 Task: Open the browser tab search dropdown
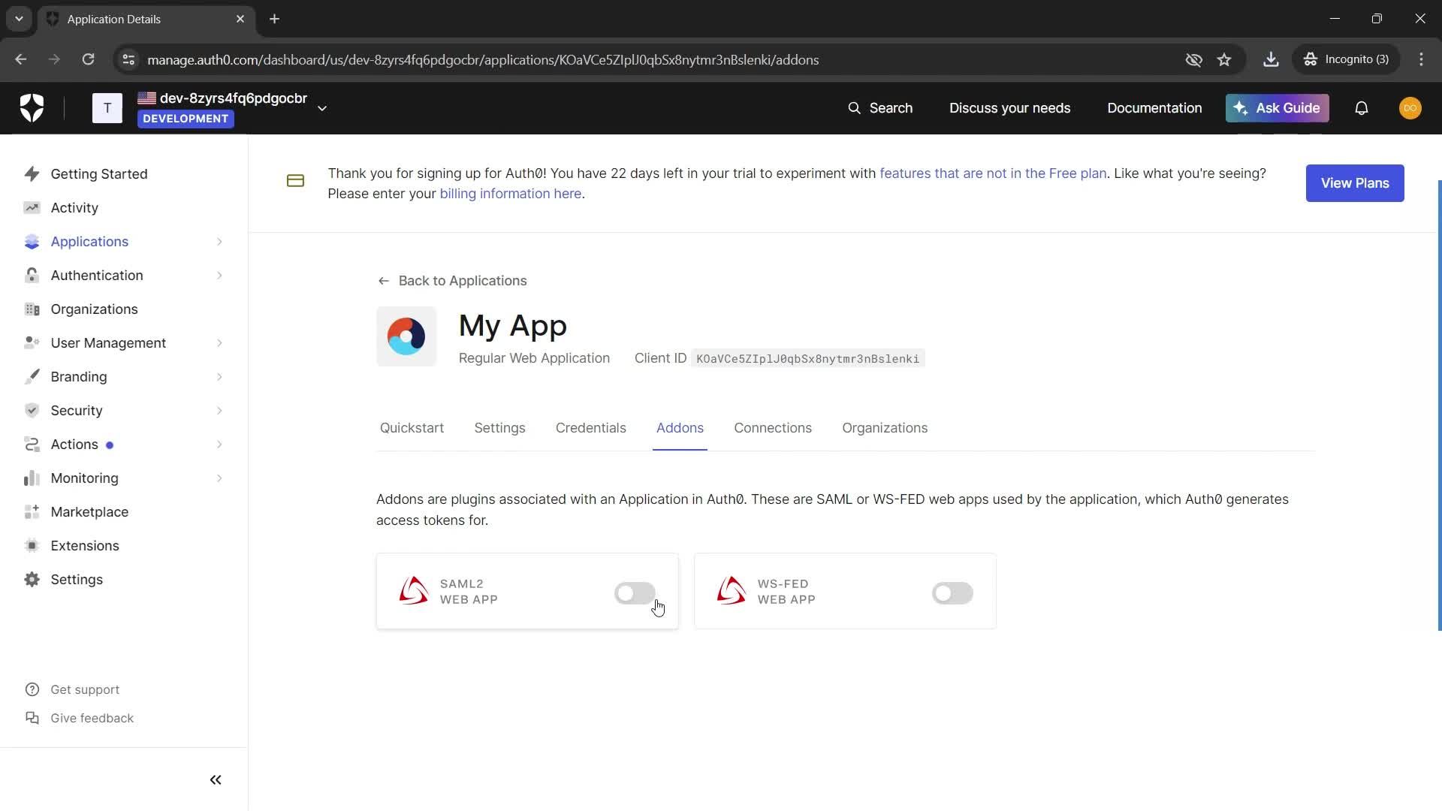[x=19, y=19]
